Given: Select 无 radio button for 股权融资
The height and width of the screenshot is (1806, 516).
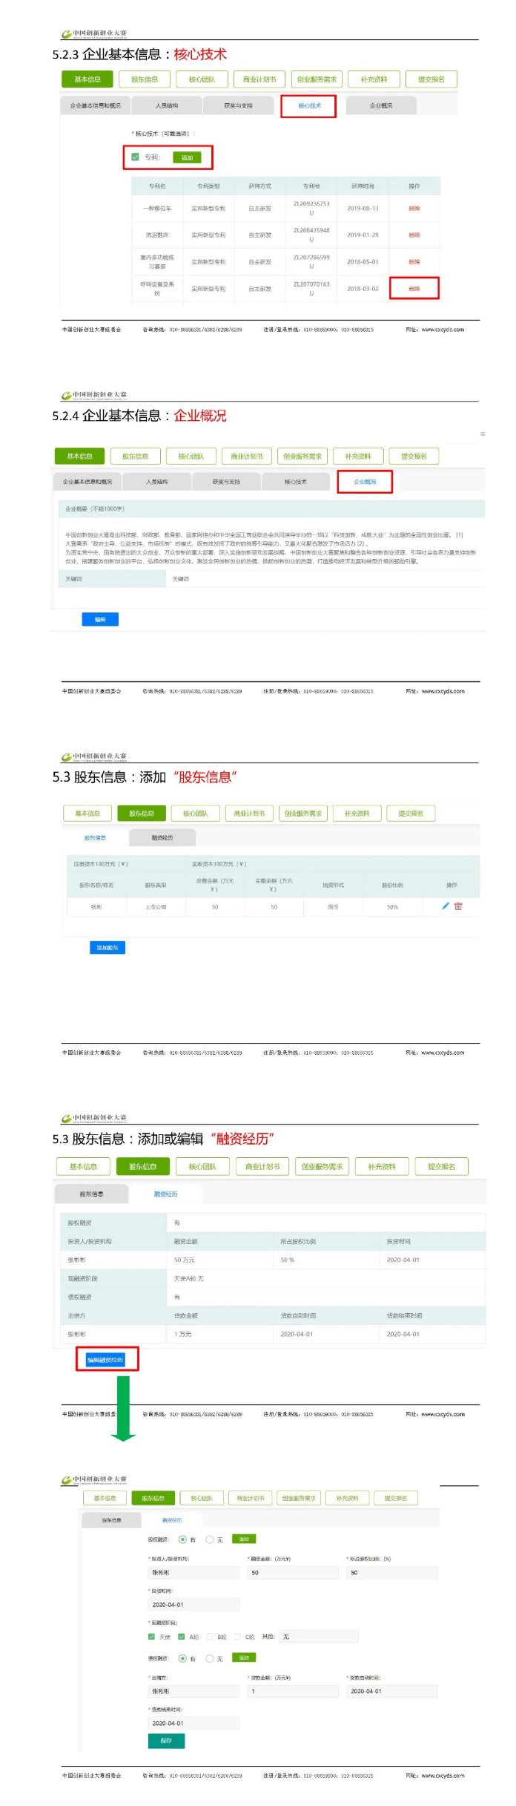Looking at the screenshot, I should pos(209,1540).
